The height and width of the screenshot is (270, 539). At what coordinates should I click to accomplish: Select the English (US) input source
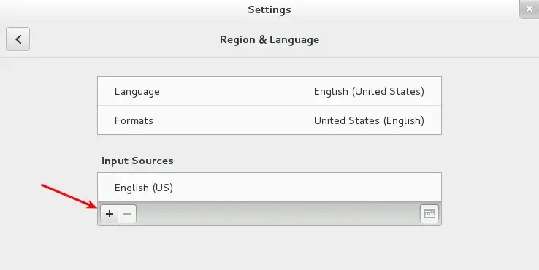pyautogui.click(x=269, y=188)
